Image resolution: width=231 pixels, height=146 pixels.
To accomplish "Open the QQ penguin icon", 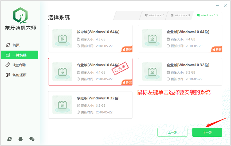I will click(x=21, y=139).
